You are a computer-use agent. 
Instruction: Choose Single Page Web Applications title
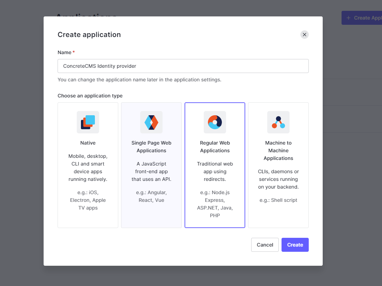pyautogui.click(x=151, y=147)
